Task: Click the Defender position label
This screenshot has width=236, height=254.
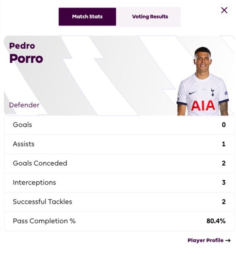Action: pyautogui.click(x=24, y=105)
